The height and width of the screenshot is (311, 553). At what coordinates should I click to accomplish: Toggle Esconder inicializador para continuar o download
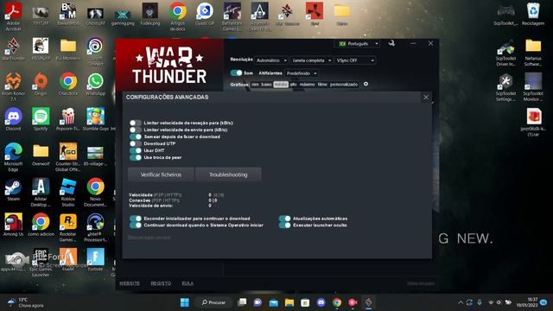tap(136, 219)
